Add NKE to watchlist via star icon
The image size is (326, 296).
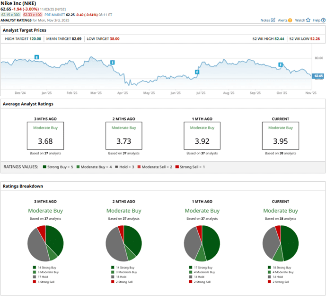[x=308, y=20]
